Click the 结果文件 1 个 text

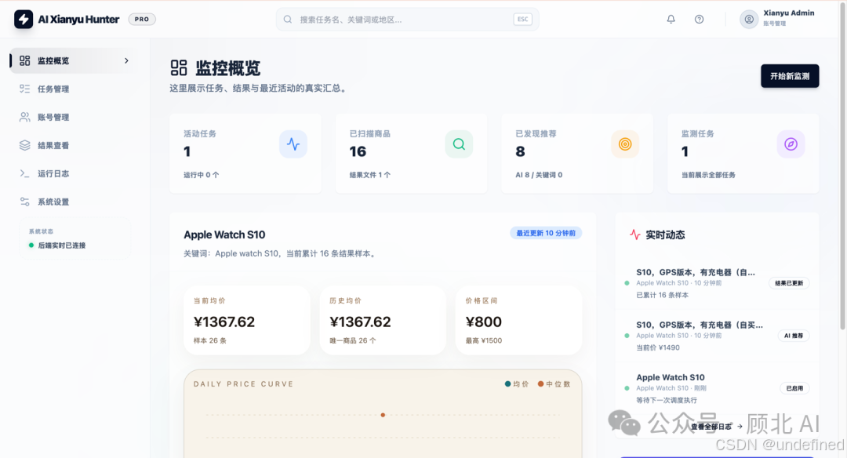[x=370, y=175]
